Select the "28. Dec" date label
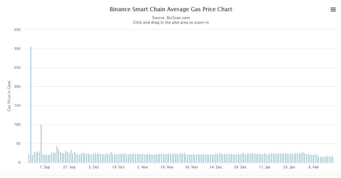341x178 pixels. coord(240,167)
